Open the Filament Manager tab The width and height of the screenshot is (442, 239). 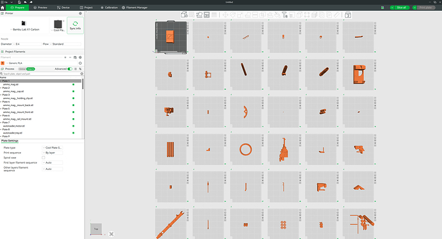[x=135, y=8]
